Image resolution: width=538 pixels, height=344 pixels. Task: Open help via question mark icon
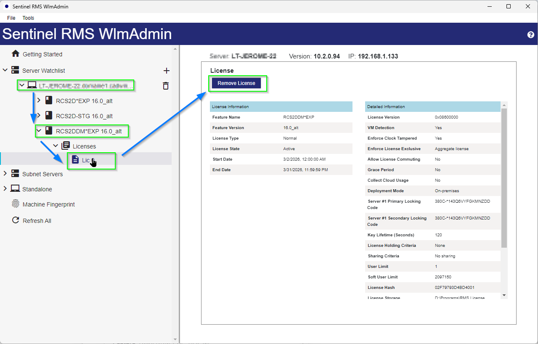(x=530, y=34)
